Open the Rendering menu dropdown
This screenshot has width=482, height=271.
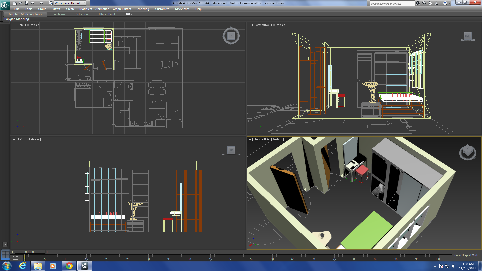[142, 9]
